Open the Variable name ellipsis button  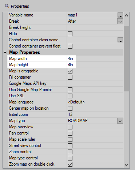(120, 15)
